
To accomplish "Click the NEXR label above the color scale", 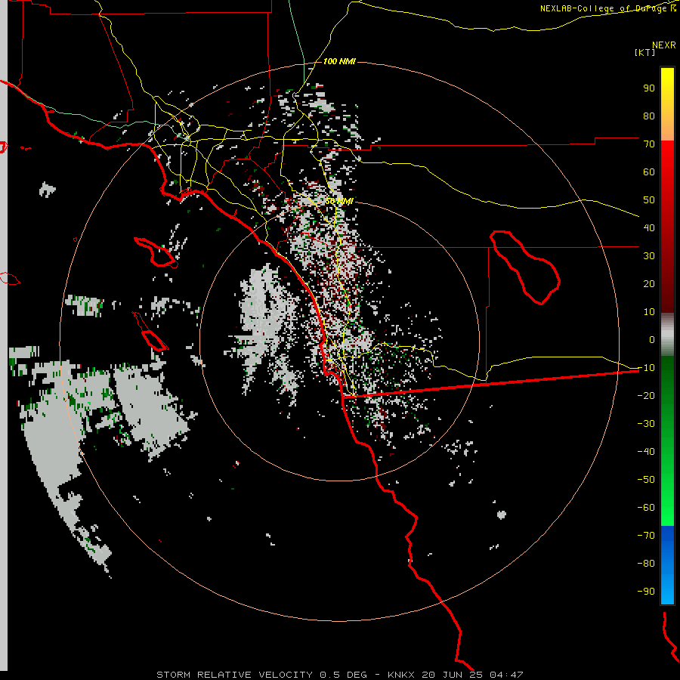I will (x=664, y=45).
